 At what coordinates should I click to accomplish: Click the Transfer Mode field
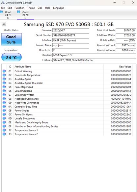[x=71, y=45]
